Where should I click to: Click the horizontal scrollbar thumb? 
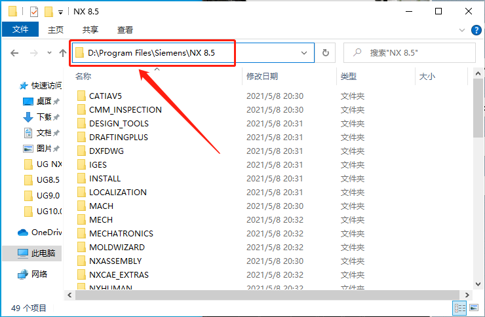[267, 295]
